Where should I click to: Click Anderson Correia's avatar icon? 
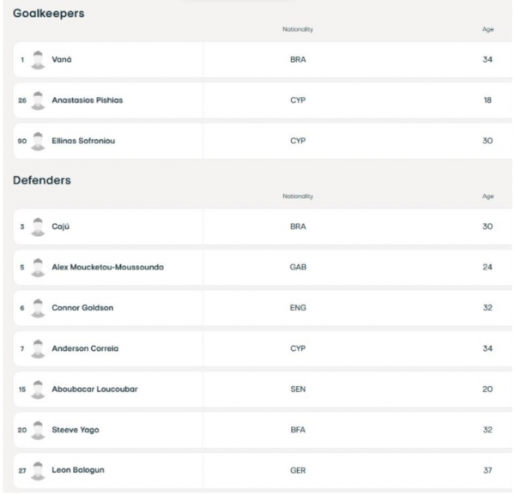38,349
